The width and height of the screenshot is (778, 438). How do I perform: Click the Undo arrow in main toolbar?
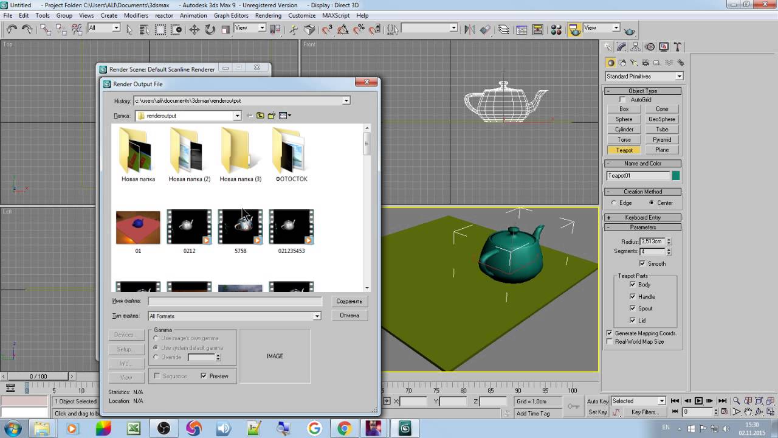point(12,29)
